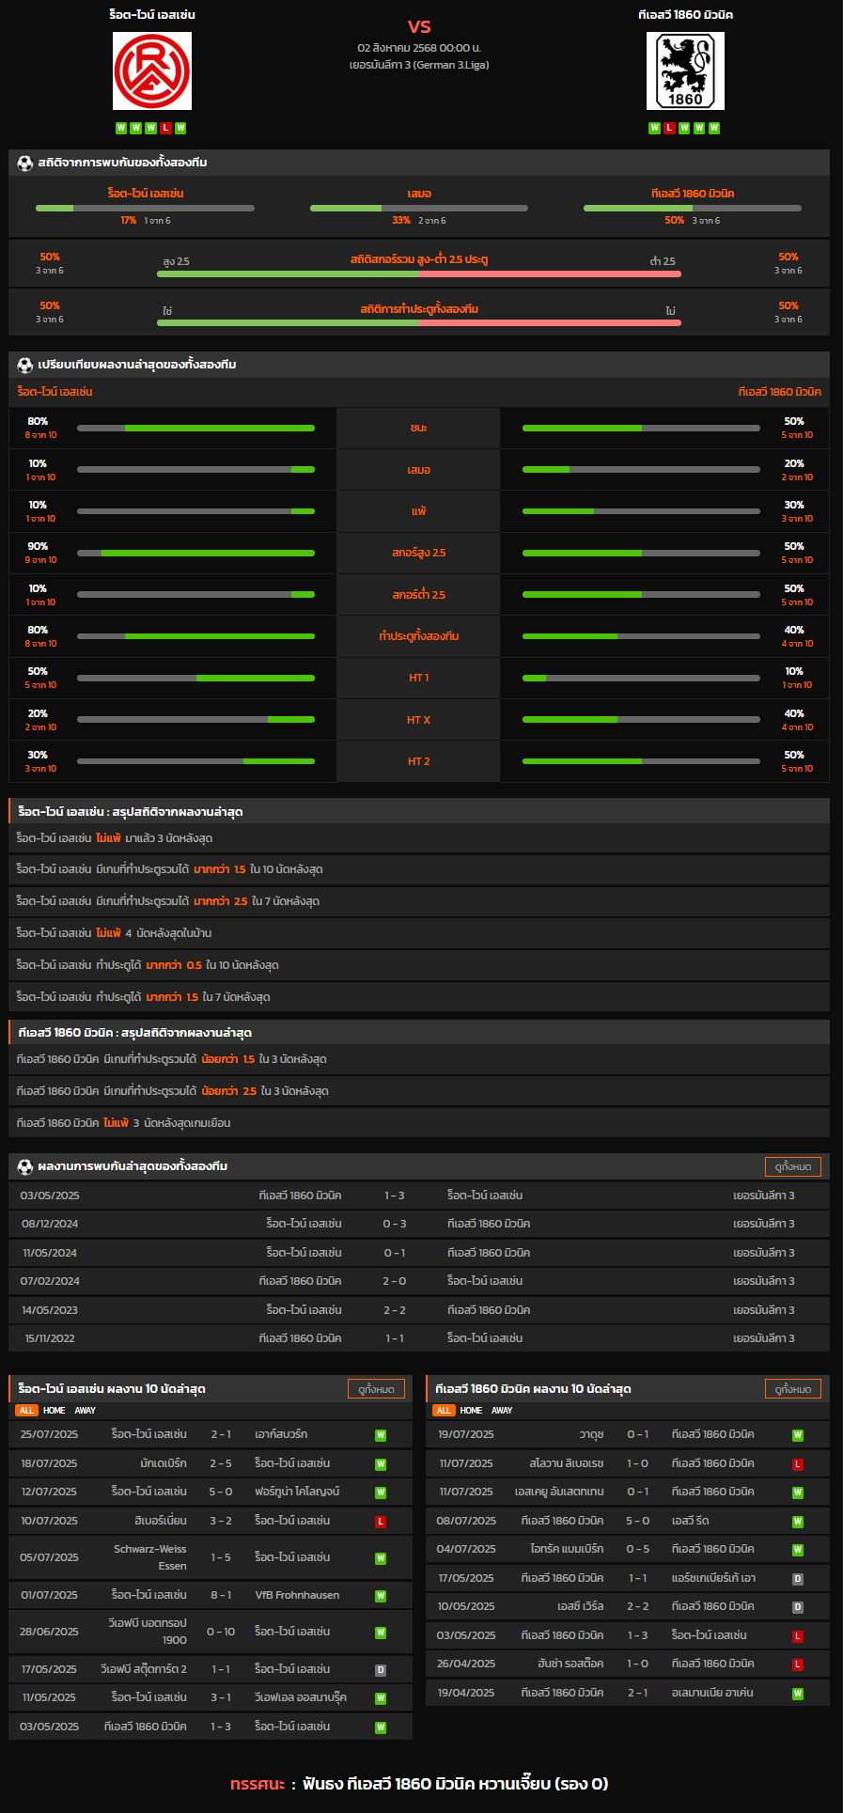The width and height of the screenshot is (843, 1813).
Task: Click head-to-head row dated 11/05/2024
Action: (x=419, y=1253)
